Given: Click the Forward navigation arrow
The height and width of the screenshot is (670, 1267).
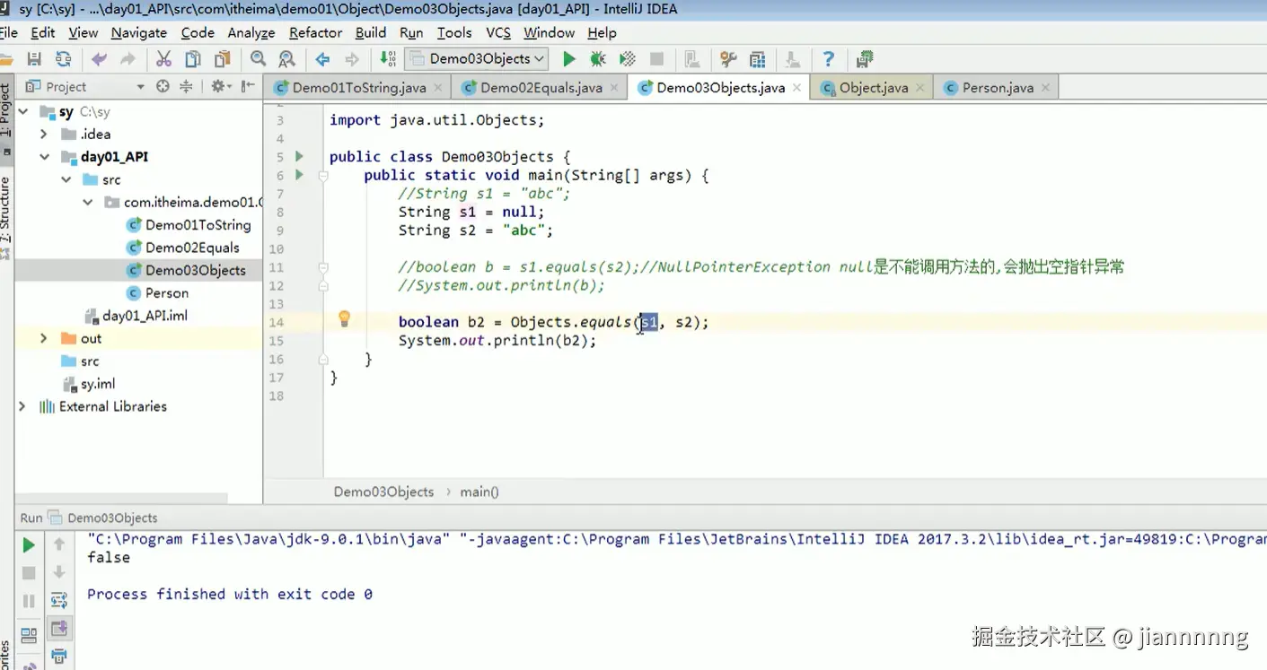Looking at the screenshot, I should pyautogui.click(x=352, y=59).
